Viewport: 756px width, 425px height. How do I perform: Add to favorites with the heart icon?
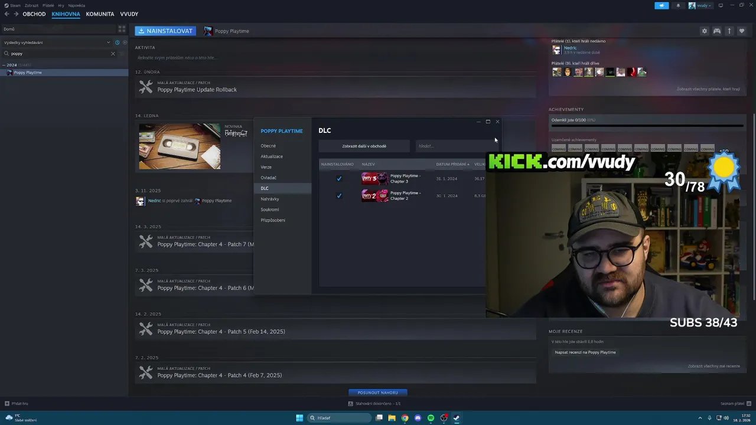click(742, 31)
